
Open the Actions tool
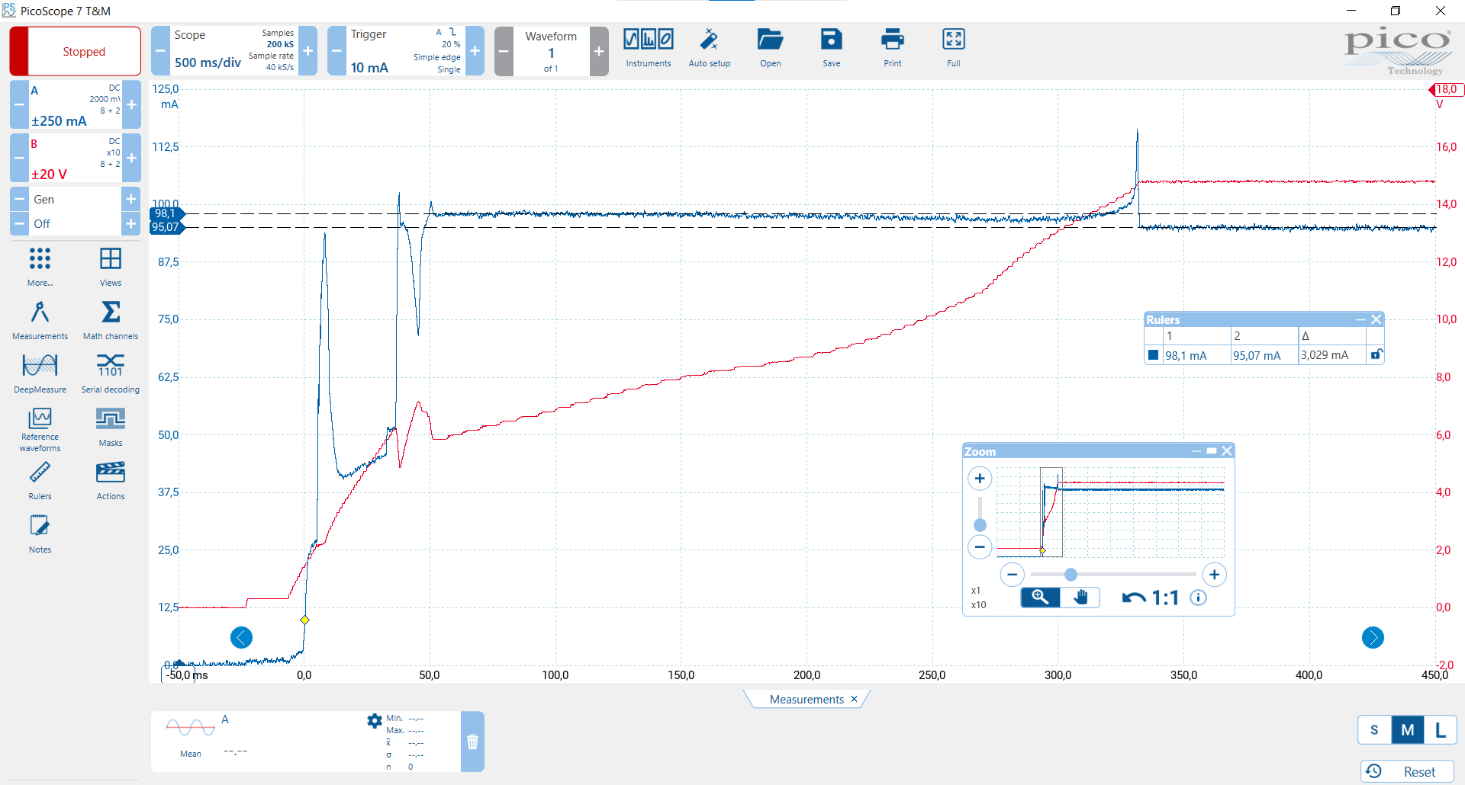click(x=111, y=479)
